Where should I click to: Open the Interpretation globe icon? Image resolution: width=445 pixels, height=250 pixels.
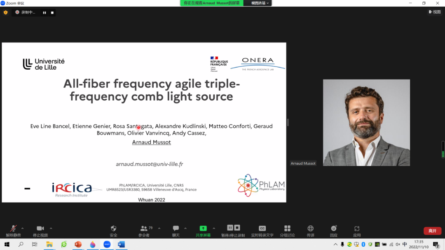310,229
